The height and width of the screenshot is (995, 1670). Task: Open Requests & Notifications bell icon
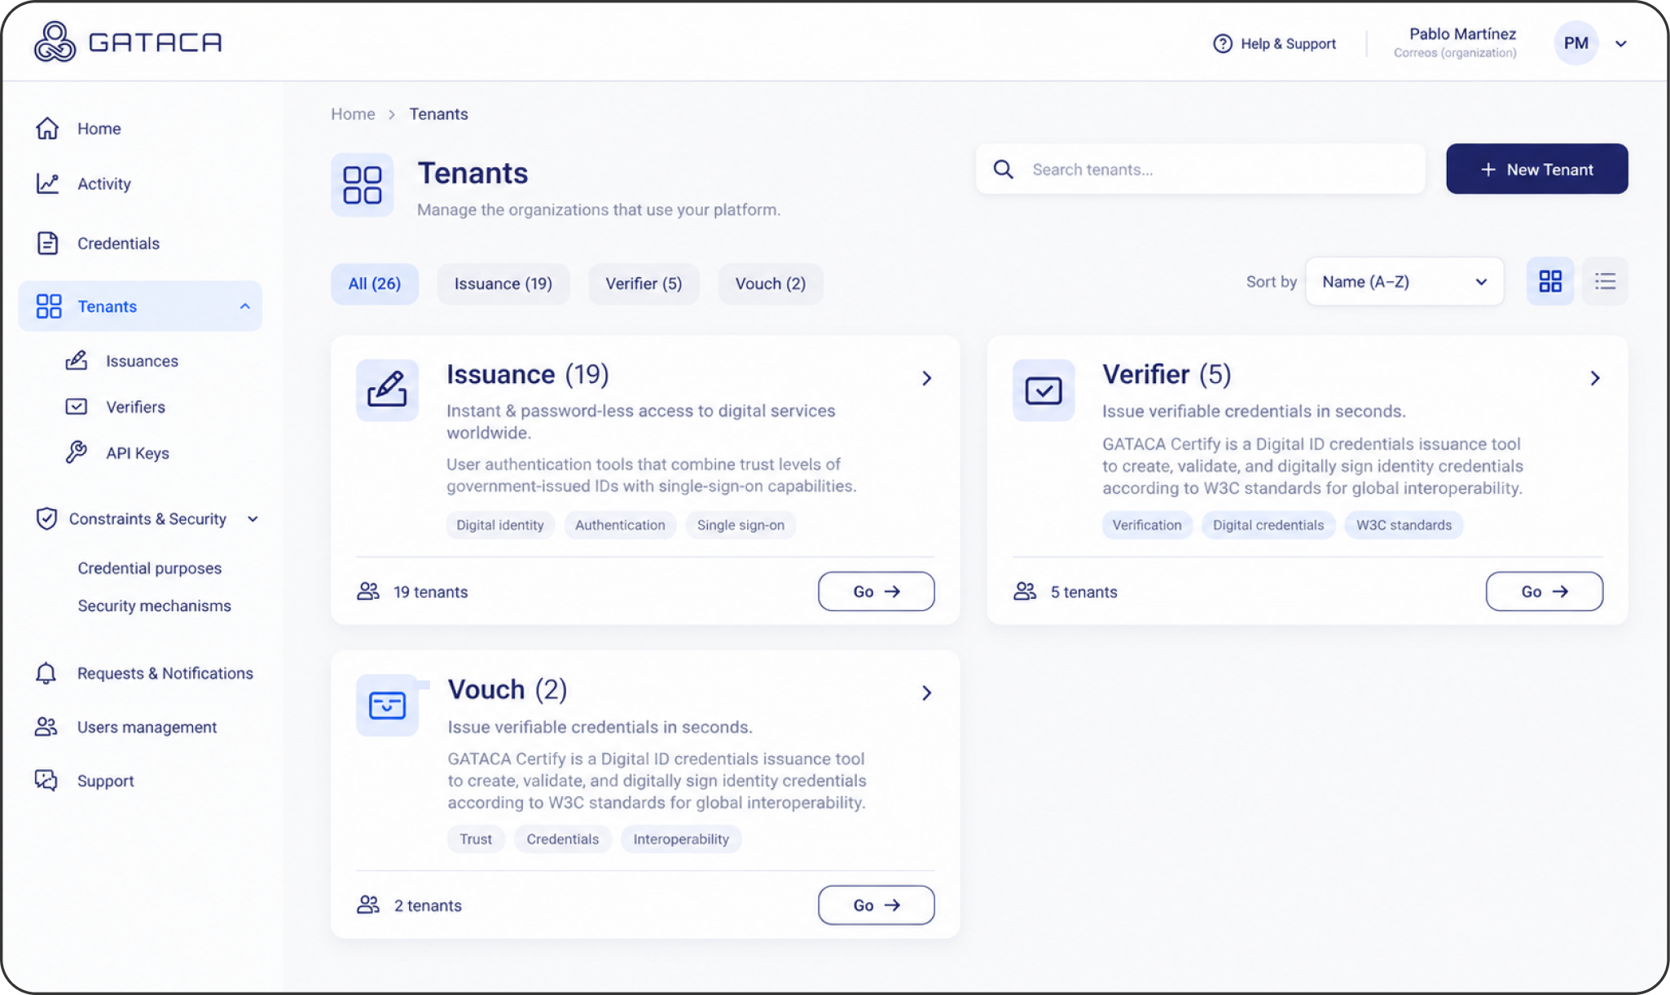point(46,673)
